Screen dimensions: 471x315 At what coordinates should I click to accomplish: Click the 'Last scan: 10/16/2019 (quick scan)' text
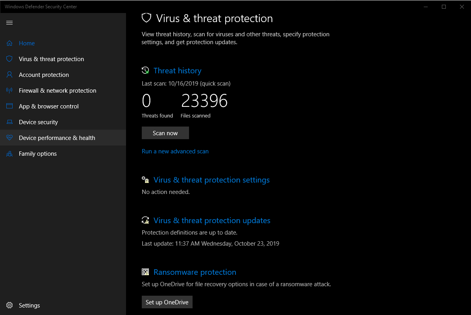tap(186, 84)
